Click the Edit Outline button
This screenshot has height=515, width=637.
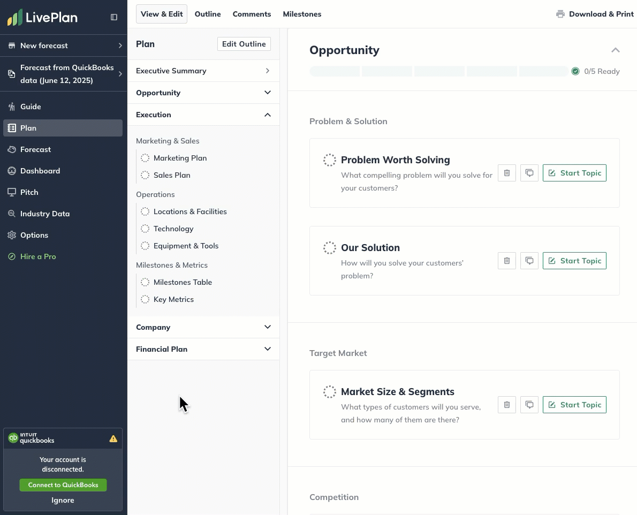pyautogui.click(x=244, y=44)
